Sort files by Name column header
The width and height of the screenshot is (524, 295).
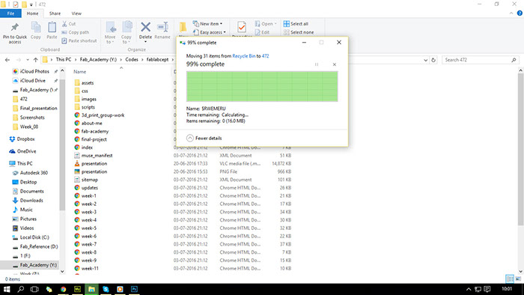[x=80, y=72]
